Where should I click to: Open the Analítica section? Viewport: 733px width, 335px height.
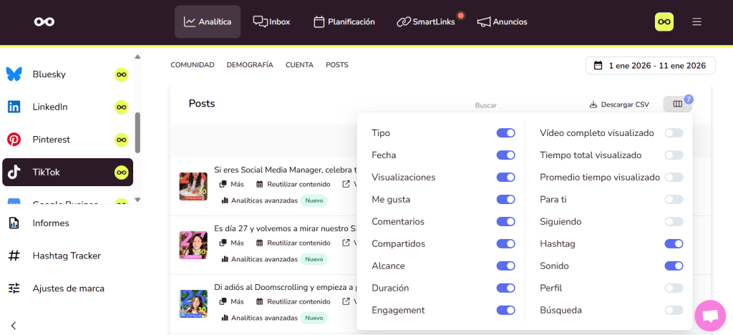point(208,21)
